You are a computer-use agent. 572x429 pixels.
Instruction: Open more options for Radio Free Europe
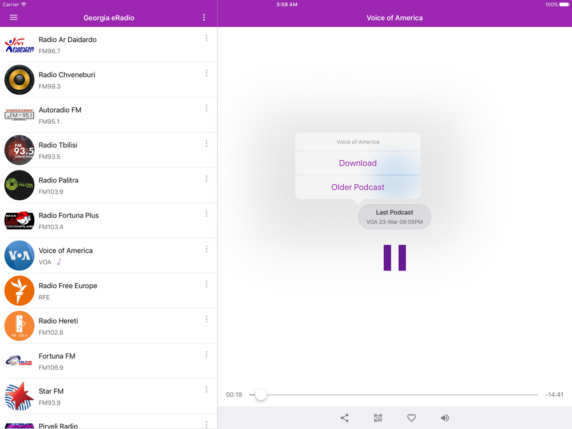click(x=206, y=284)
